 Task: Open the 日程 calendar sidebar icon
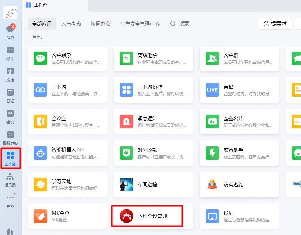click(x=10, y=95)
